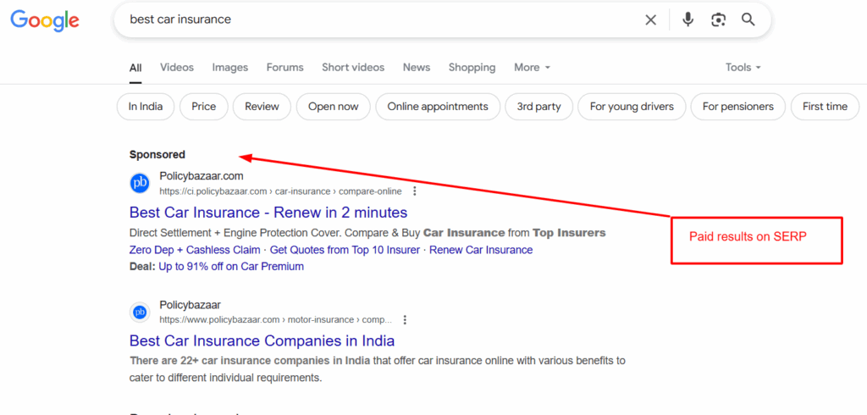Open Get Quotes from Top 10 Insurer link
The image size is (867, 415).
(345, 250)
